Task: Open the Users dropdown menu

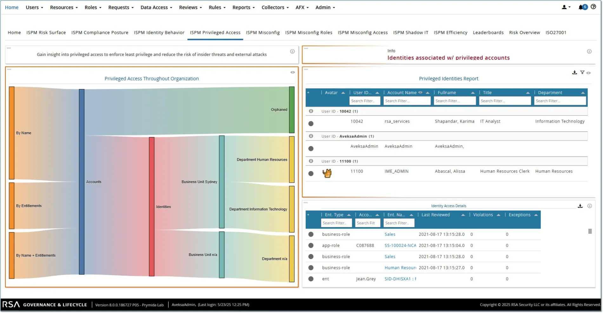Action: click(x=34, y=7)
